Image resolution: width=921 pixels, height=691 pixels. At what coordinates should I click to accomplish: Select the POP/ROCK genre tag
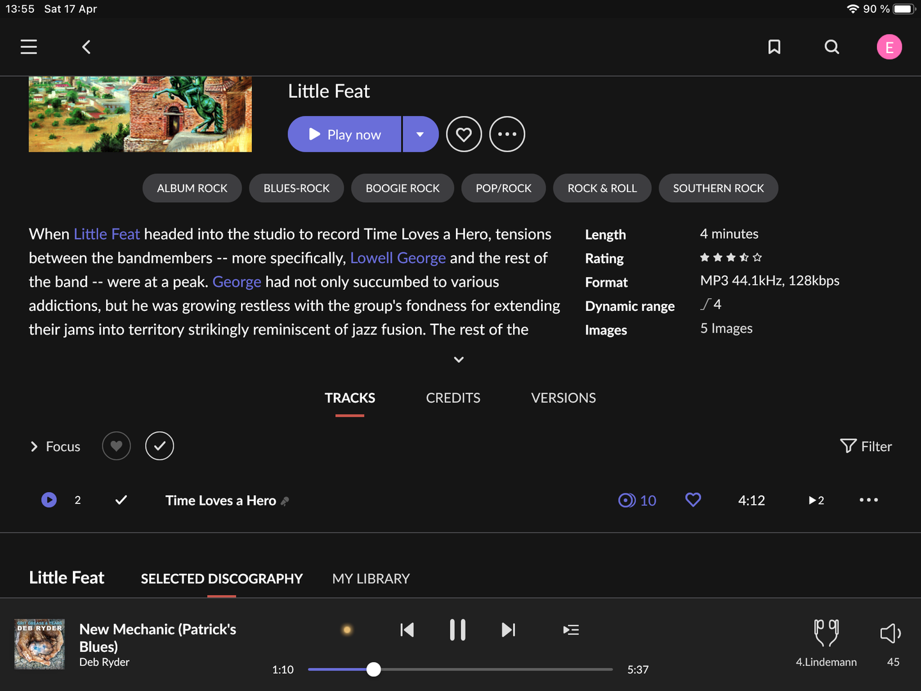click(503, 188)
